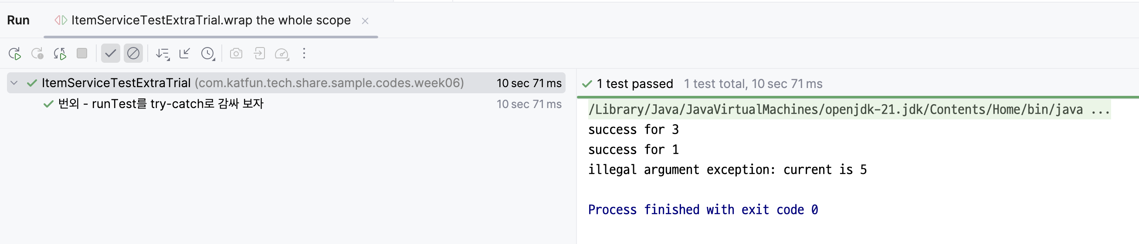Open the sort tests dropdown icon

click(x=162, y=54)
